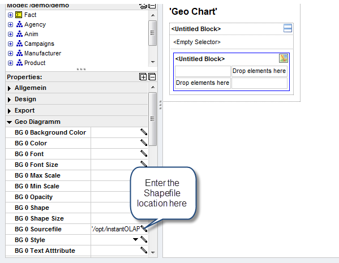This screenshot has width=339, height=263.
Task: Click the geo chart block icon
Action: coord(284,58)
